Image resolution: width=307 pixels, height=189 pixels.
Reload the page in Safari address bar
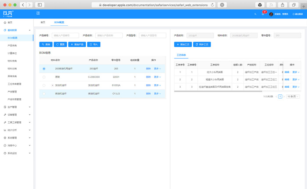(x=213, y=4)
